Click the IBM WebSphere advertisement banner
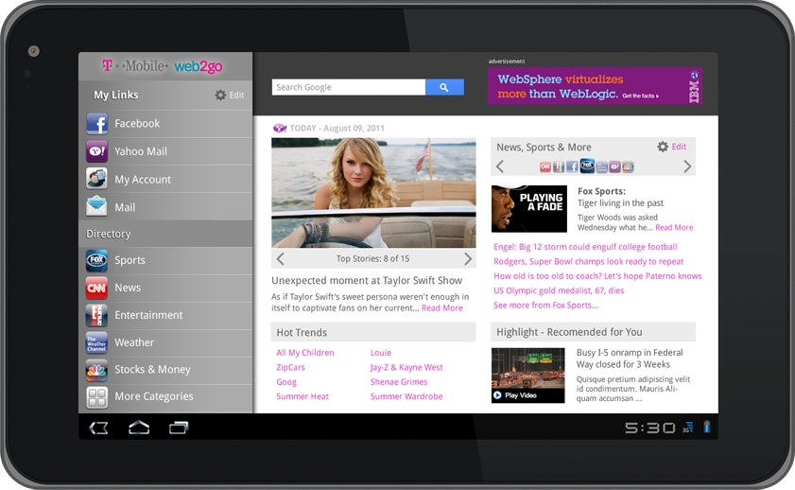Image resolution: width=795 pixels, height=490 pixels. click(x=595, y=86)
